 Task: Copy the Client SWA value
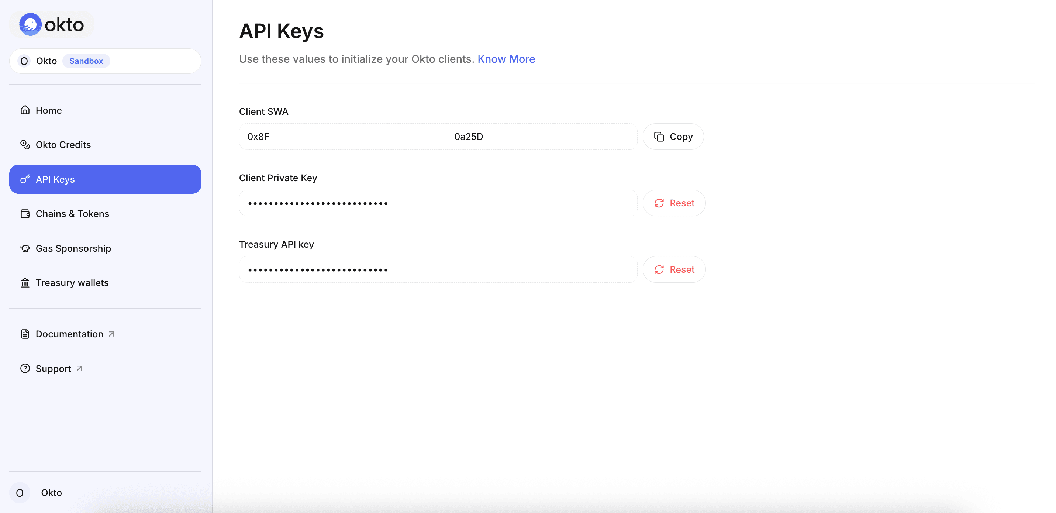[673, 137]
